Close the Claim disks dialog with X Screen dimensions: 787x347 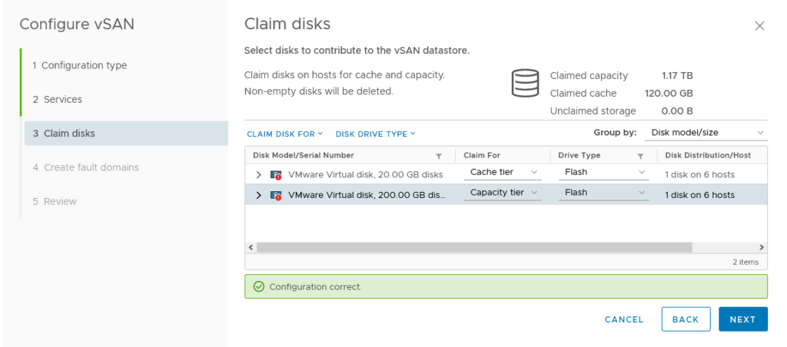(759, 26)
